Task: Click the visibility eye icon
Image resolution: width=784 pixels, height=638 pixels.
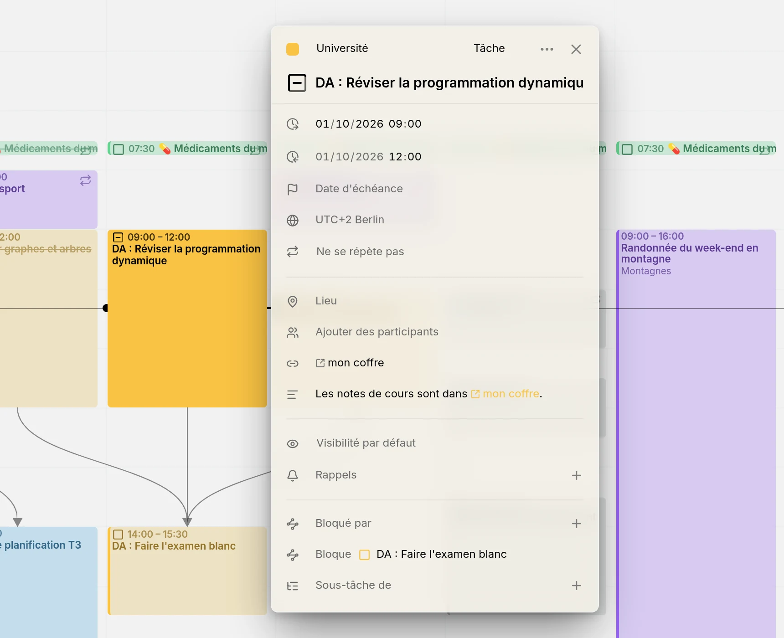Action: (x=293, y=444)
